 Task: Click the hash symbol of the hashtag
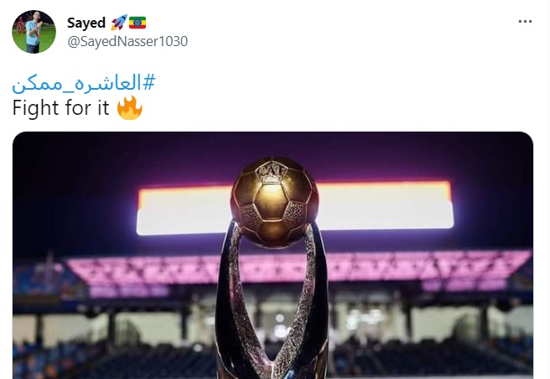pos(149,82)
